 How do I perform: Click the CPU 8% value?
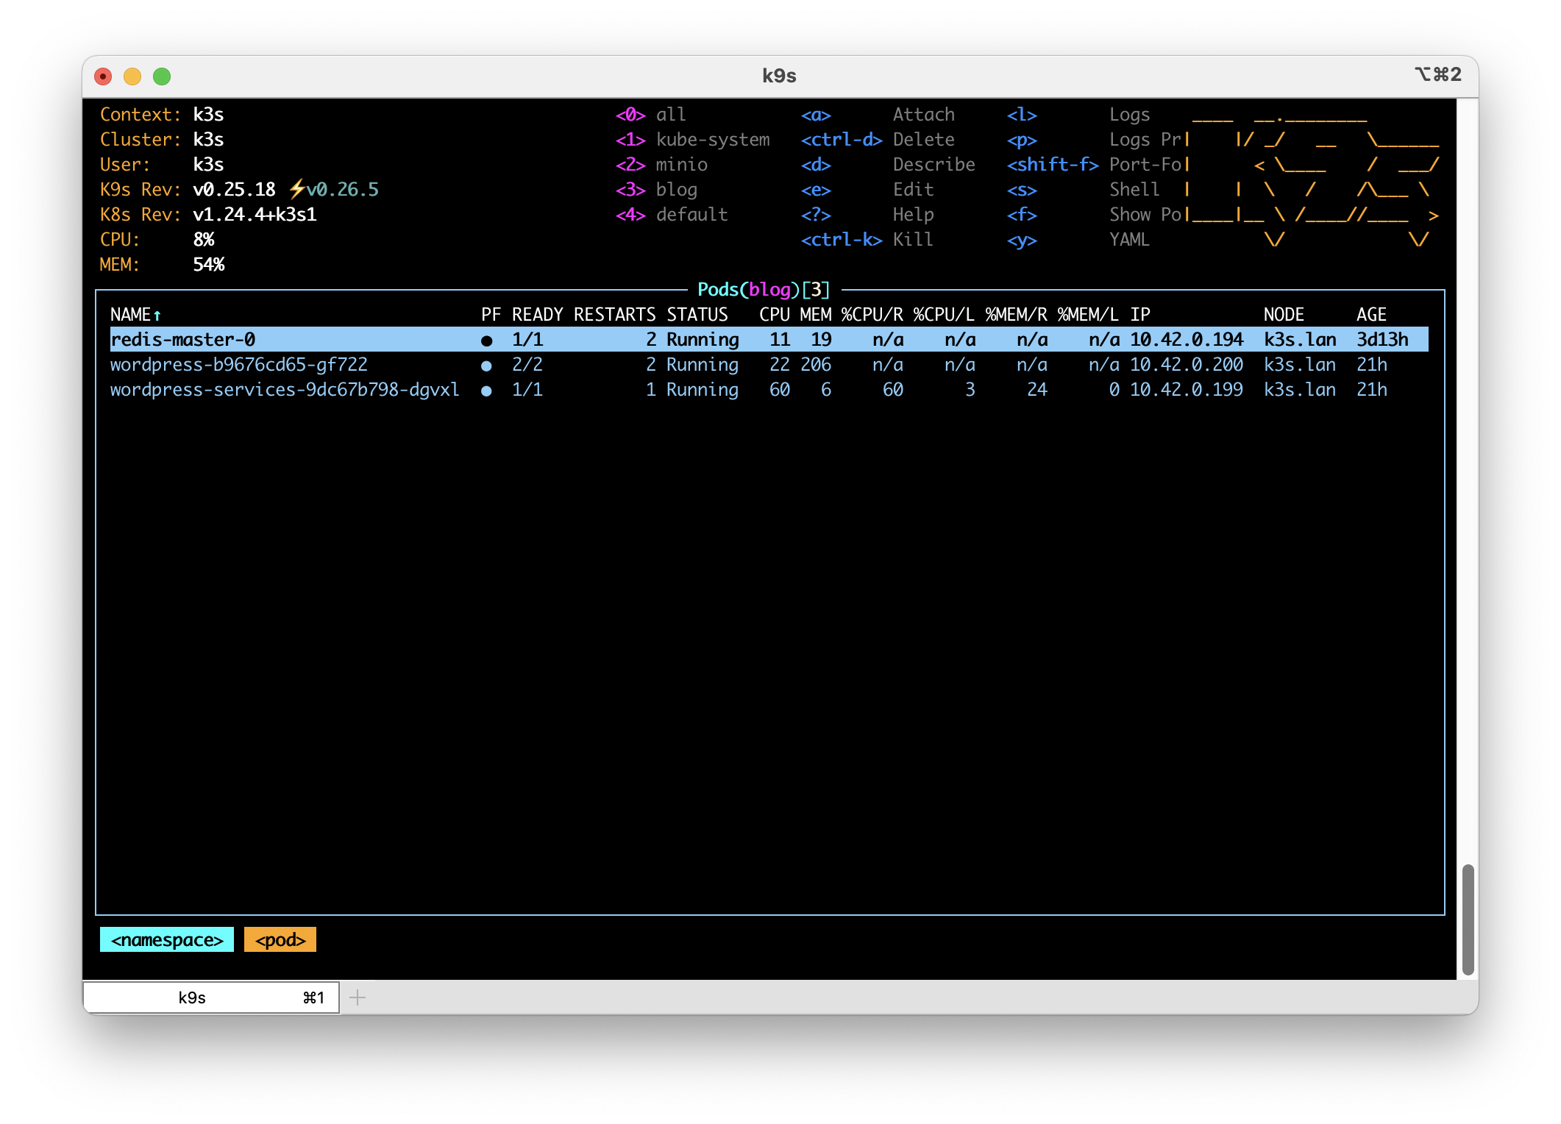(203, 239)
